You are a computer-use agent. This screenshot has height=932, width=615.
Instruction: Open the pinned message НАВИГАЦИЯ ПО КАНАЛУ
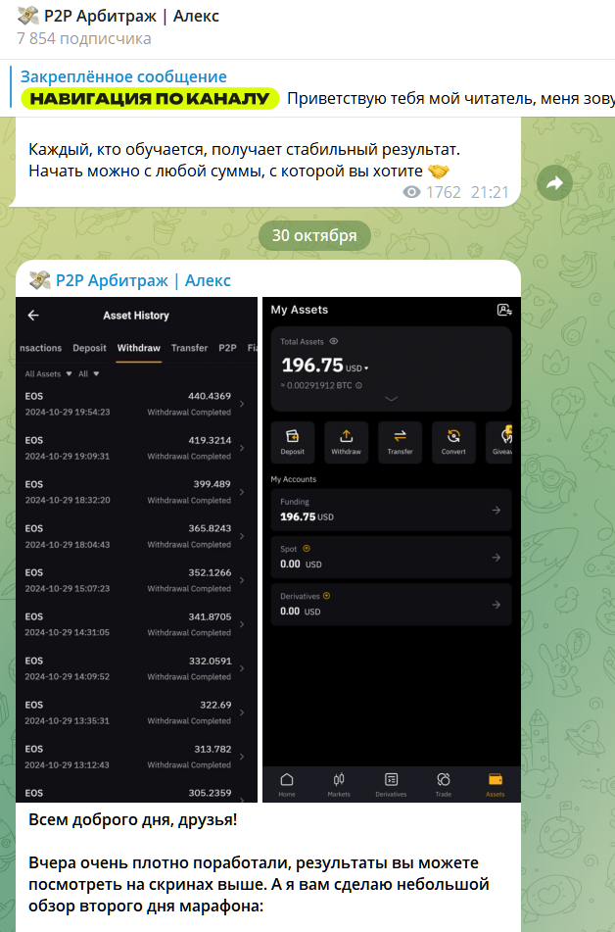coord(150,98)
